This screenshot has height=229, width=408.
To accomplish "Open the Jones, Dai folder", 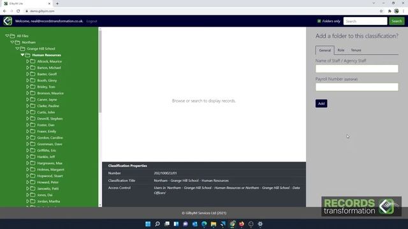I will coord(45,195).
